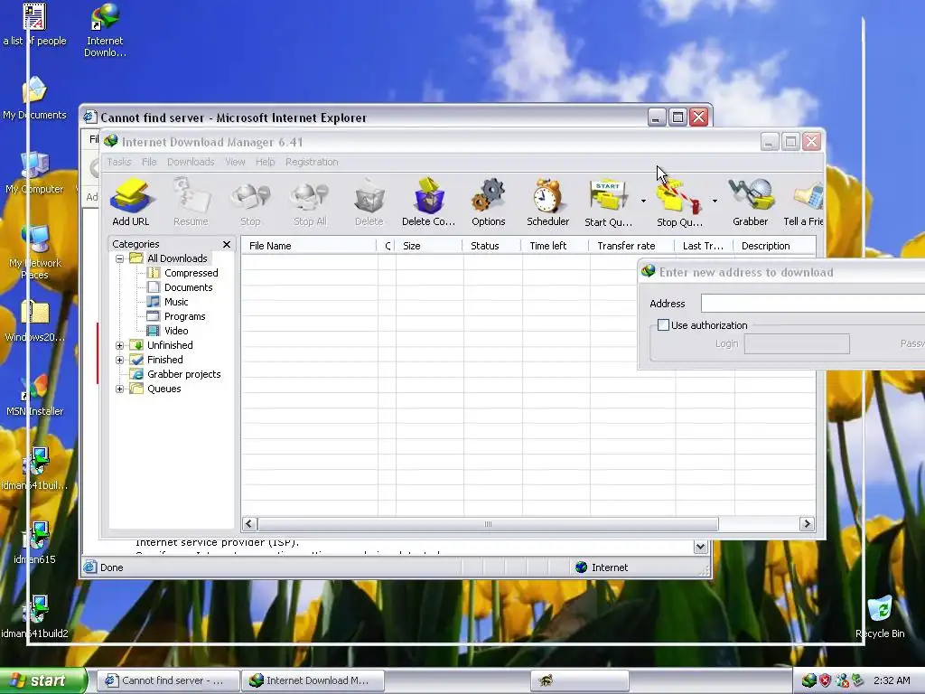925x694 pixels.
Task: Close the Categories panel
Action: (227, 244)
